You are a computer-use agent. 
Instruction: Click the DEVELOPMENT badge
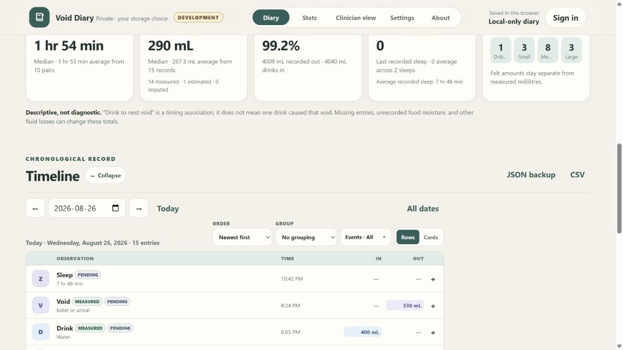click(198, 18)
